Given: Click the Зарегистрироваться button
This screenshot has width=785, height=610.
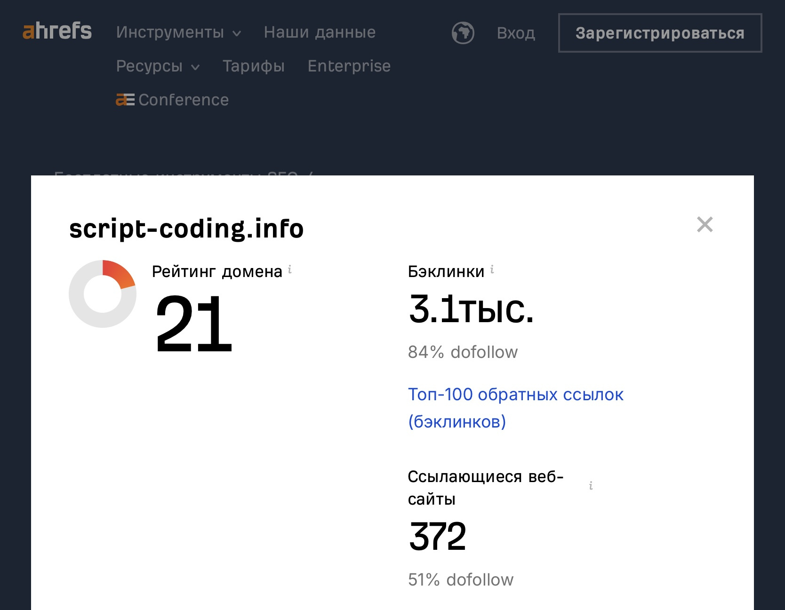Looking at the screenshot, I should pos(660,33).
